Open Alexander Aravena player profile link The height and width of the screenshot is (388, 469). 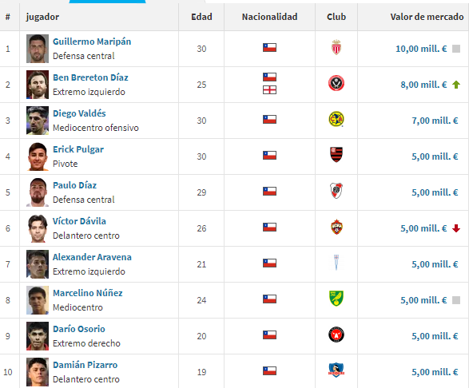pos(92,257)
